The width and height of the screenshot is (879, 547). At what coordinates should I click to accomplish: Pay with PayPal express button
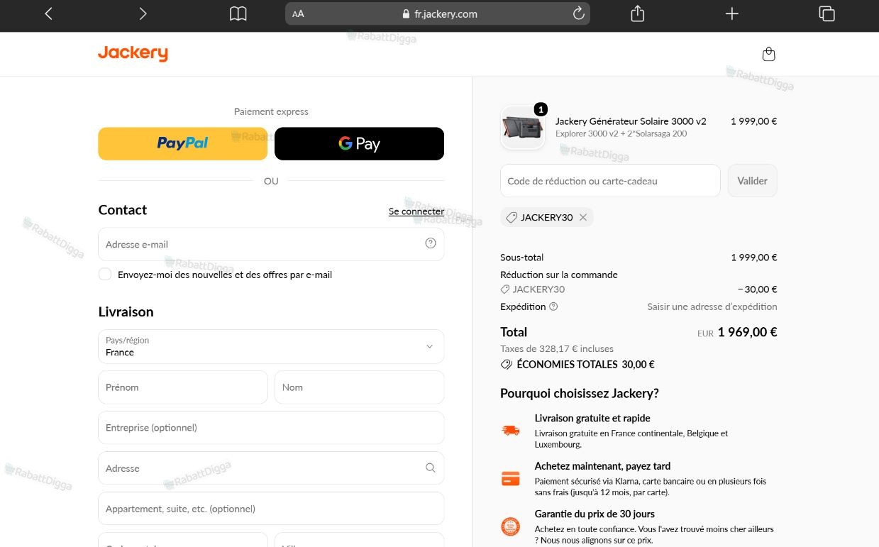coord(182,143)
